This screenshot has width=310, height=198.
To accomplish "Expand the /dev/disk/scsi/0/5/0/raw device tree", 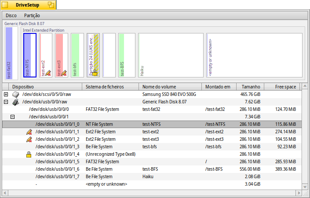I will [6, 95].
